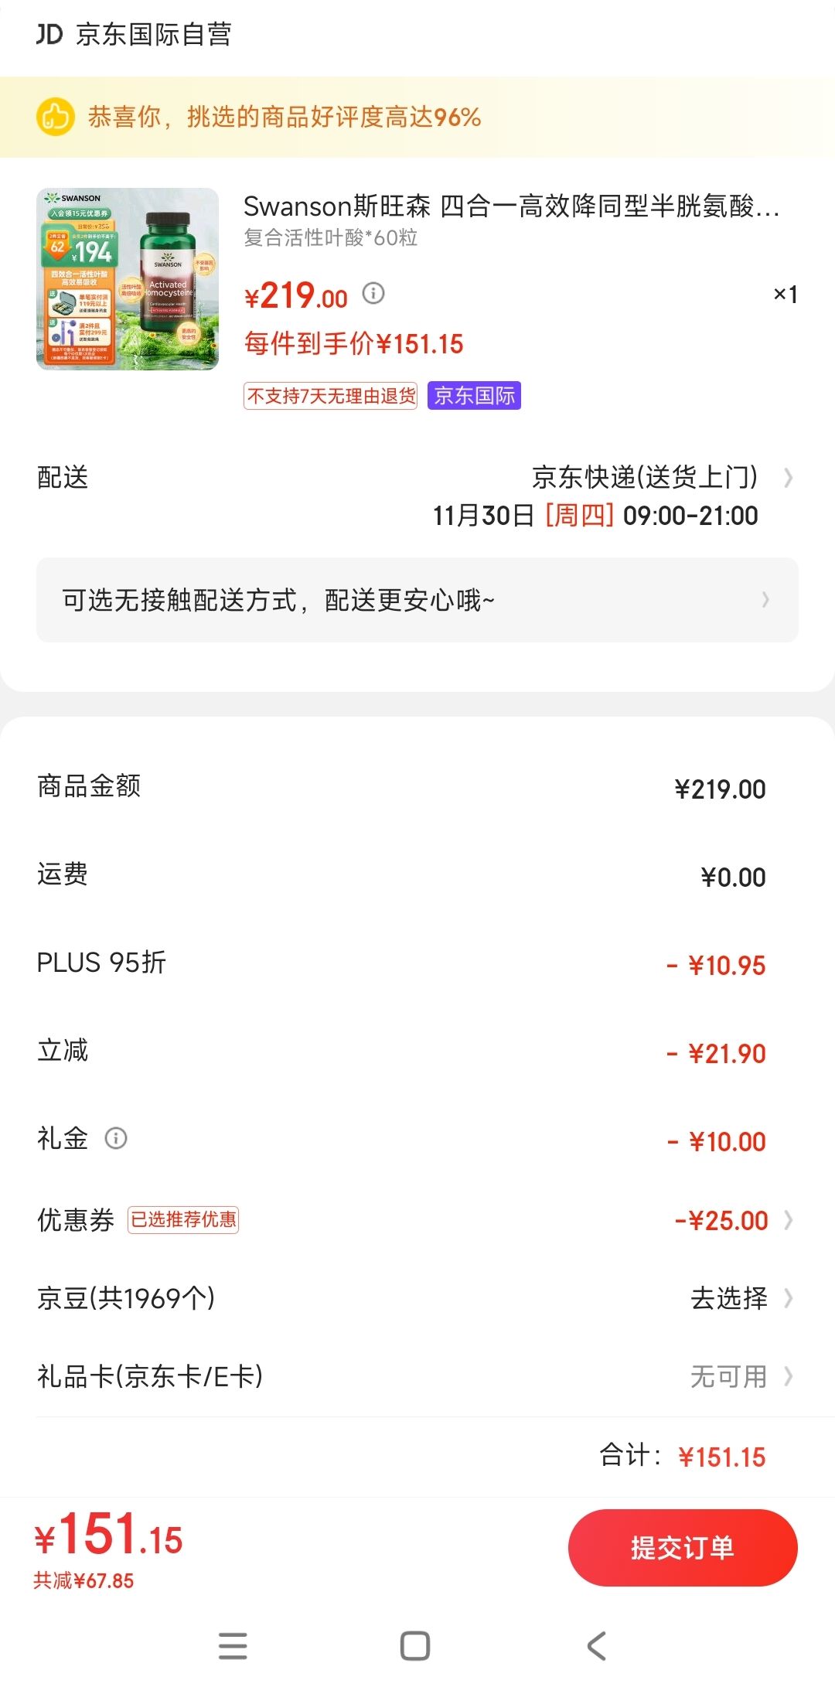The width and height of the screenshot is (835, 1694).
Task: Tap the 共减¥67.85 discount summary
Action: pos(83,1580)
